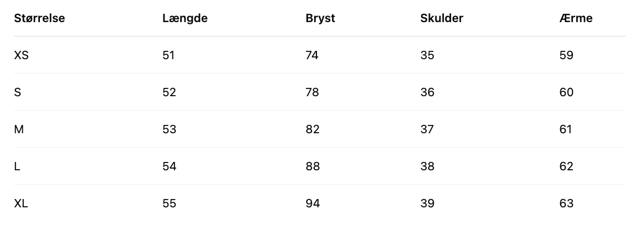Select the XS size row label

tap(21, 55)
